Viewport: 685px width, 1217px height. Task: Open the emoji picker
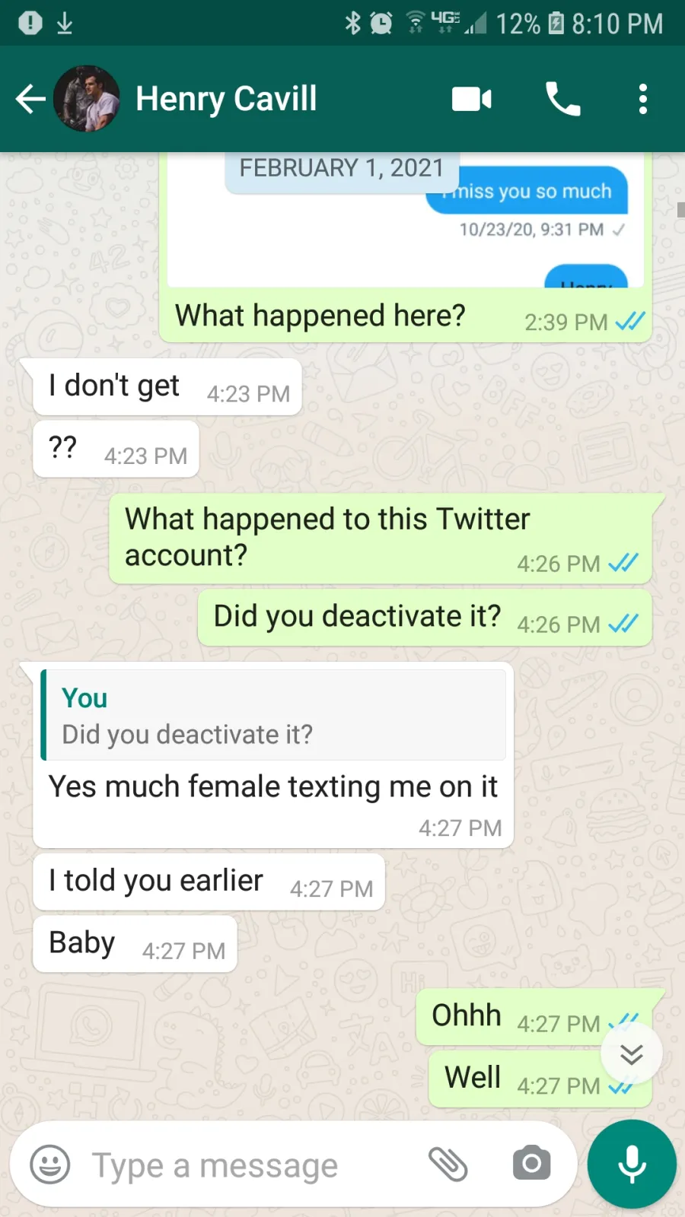coord(50,1165)
